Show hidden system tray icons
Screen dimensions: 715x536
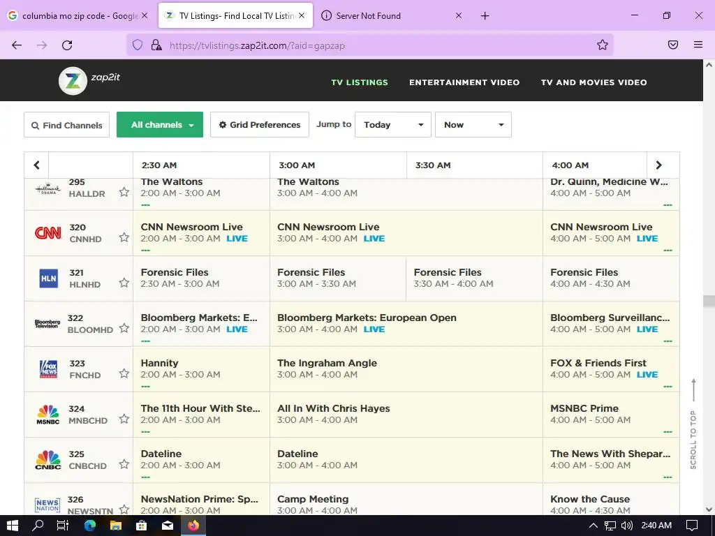594,526
